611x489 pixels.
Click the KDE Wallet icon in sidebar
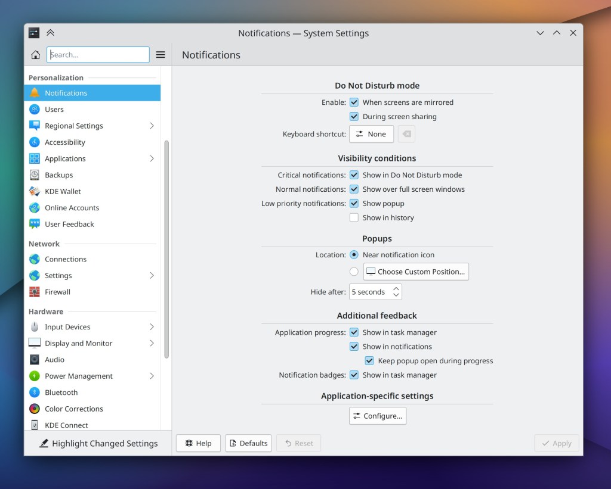[x=35, y=192]
